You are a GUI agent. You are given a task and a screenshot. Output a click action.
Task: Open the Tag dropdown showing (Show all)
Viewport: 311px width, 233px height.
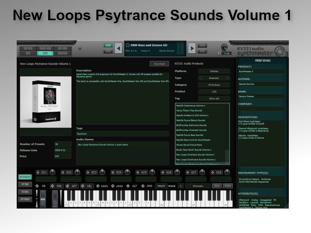click(x=214, y=99)
